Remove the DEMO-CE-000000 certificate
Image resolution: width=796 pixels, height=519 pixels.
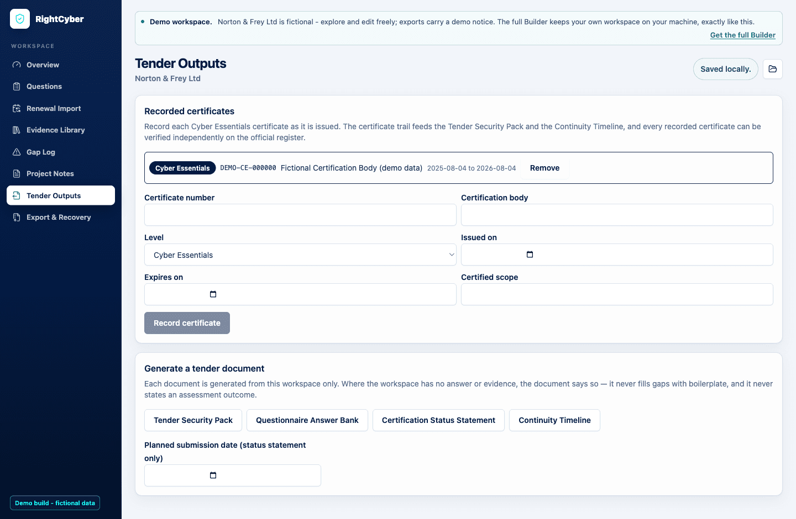(544, 168)
